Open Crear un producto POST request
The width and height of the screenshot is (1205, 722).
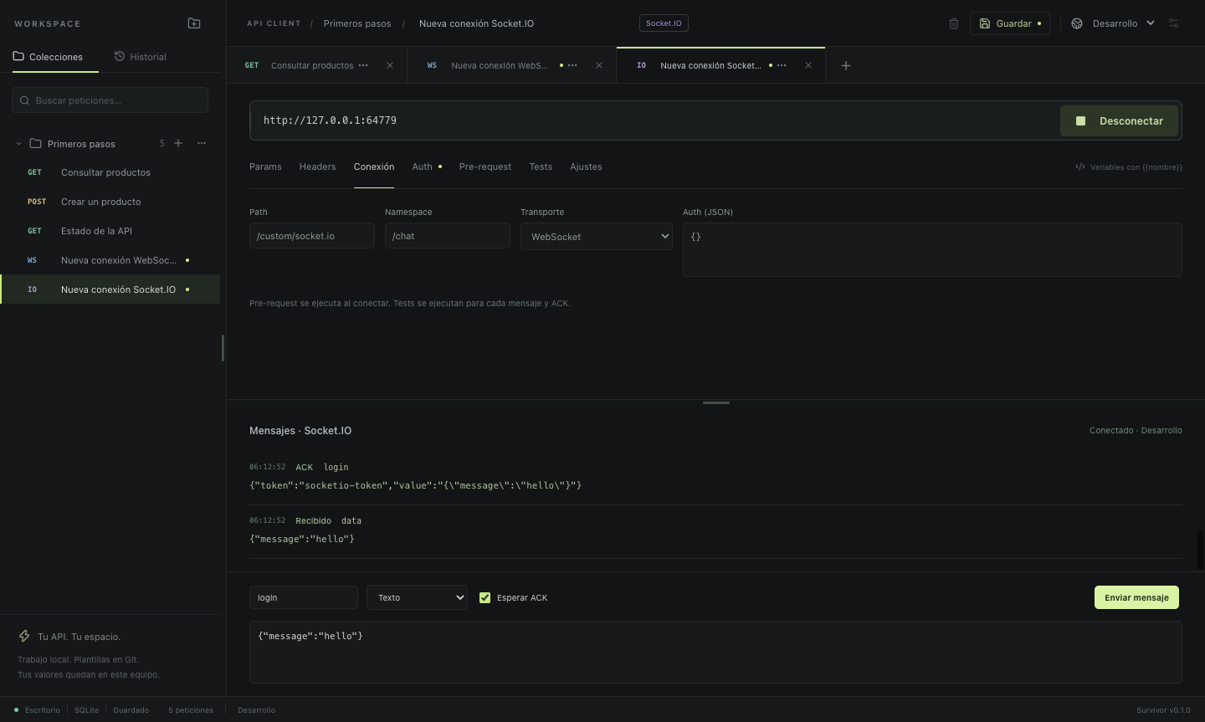pos(110,202)
